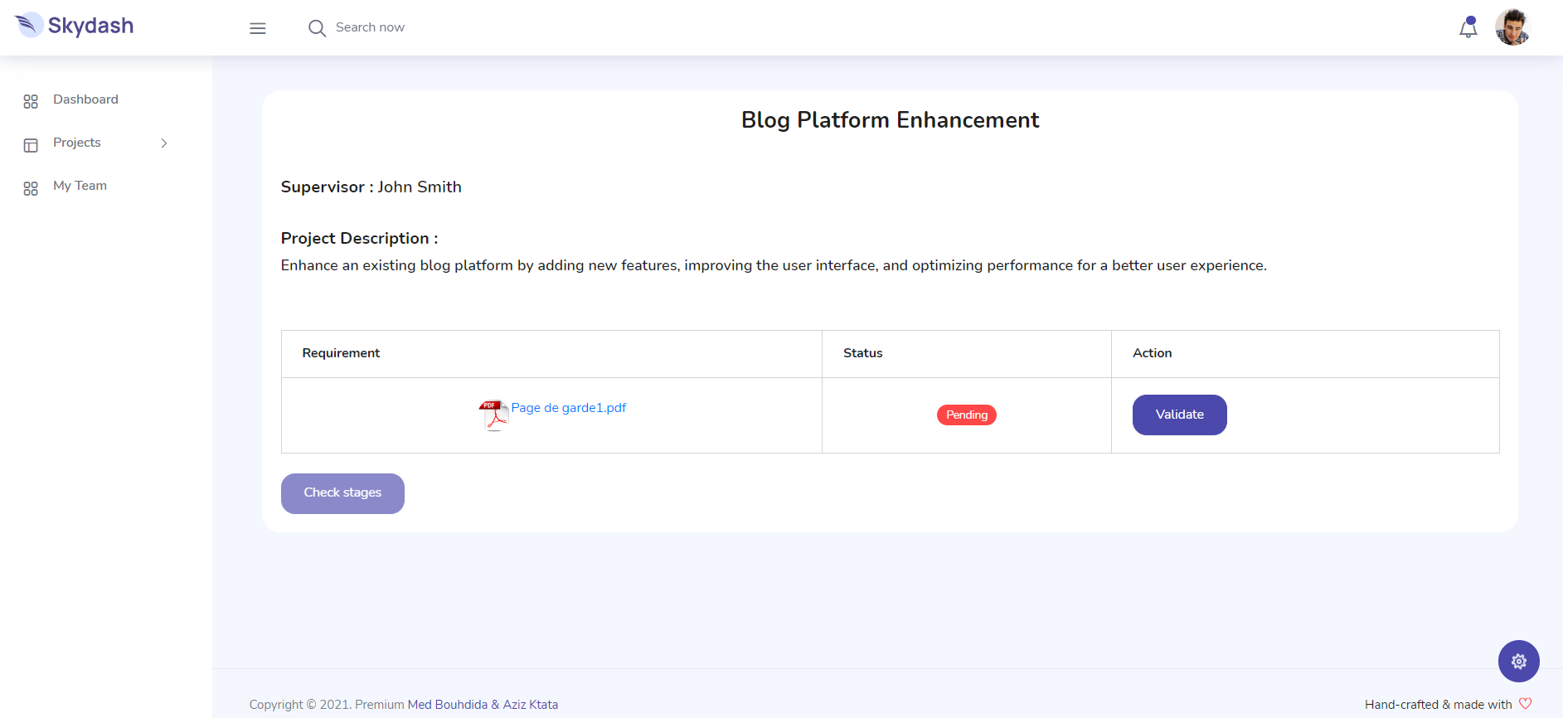Open the floating settings gear button
The height and width of the screenshot is (718, 1563).
tap(1518, 661)
